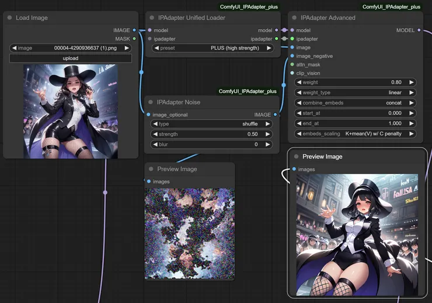Click the end_at value field
432x303 pixels.
(356, 123)
